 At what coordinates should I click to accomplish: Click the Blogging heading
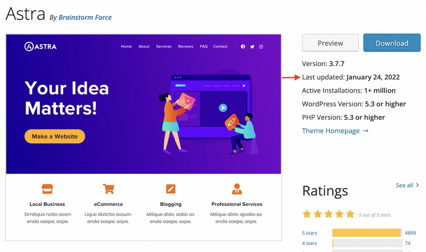point(170,204)
